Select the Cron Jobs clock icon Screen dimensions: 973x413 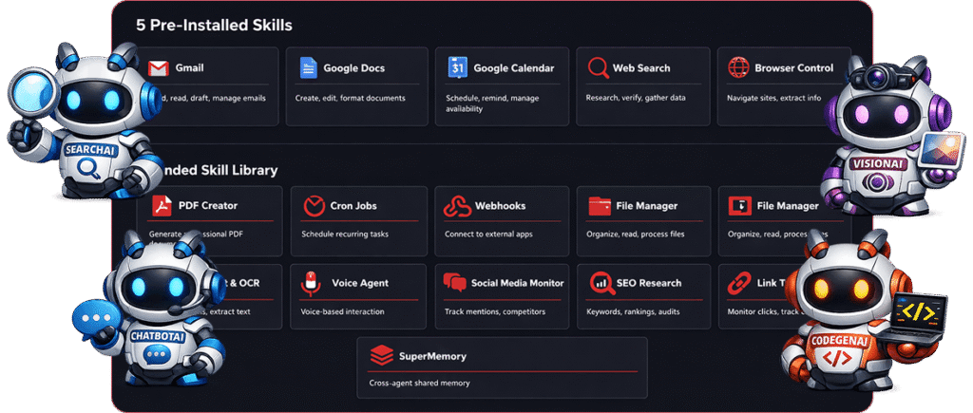click(314, 206)
